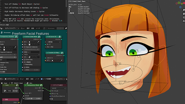
Task: Click the 品質 value slider in Transparency Boolean
Action: [8, 57]
